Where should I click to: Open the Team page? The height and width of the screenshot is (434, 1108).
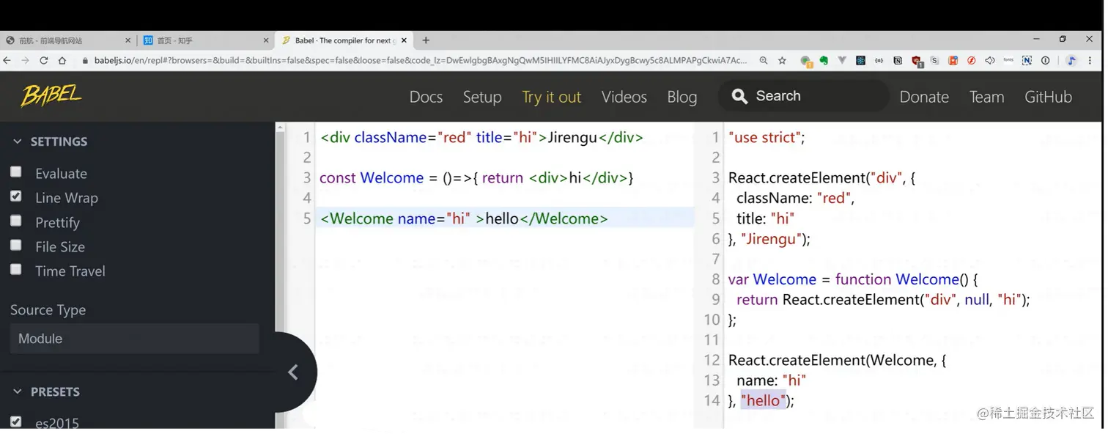coord(986,97)
